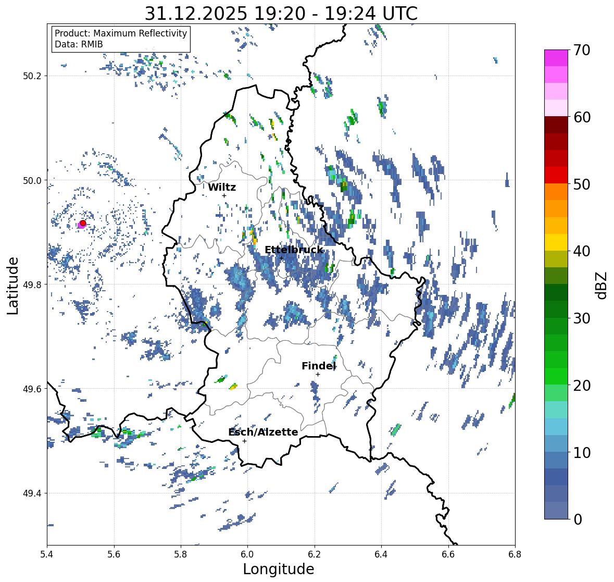
Task: Click the Esch/Alzette city label
Action: click(x=263, y=432)
